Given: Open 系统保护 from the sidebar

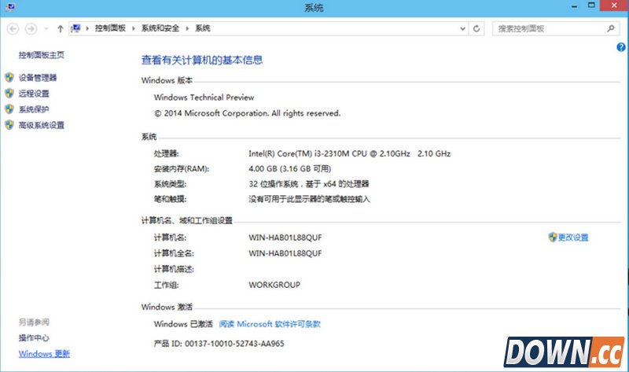Looking at the screenshot, I should pos(34,109).
